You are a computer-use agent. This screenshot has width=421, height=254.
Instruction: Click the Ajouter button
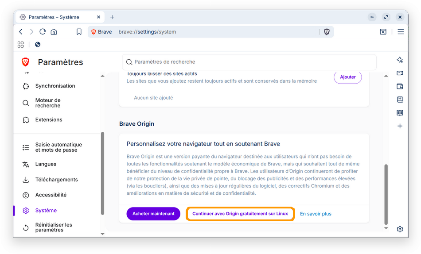(x=348, y=77)
